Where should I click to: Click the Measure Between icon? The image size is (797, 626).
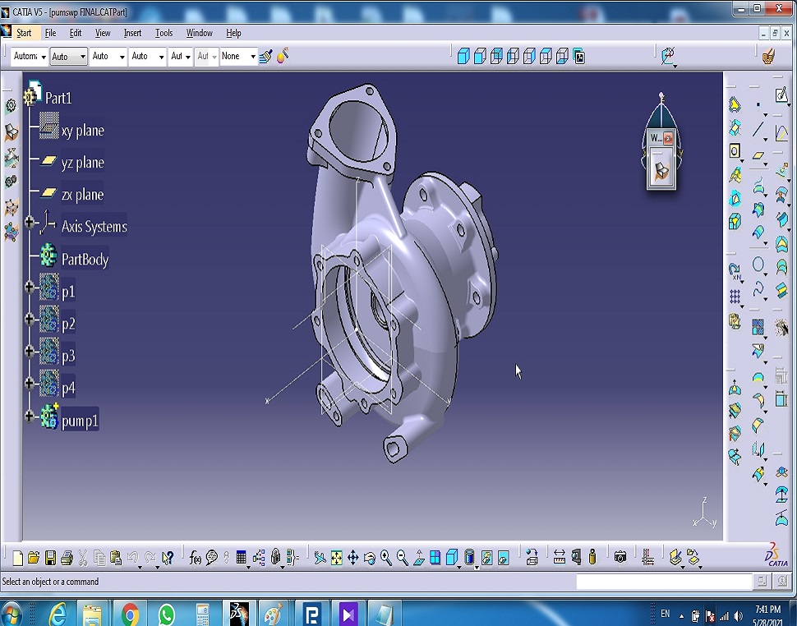point(560,558)
